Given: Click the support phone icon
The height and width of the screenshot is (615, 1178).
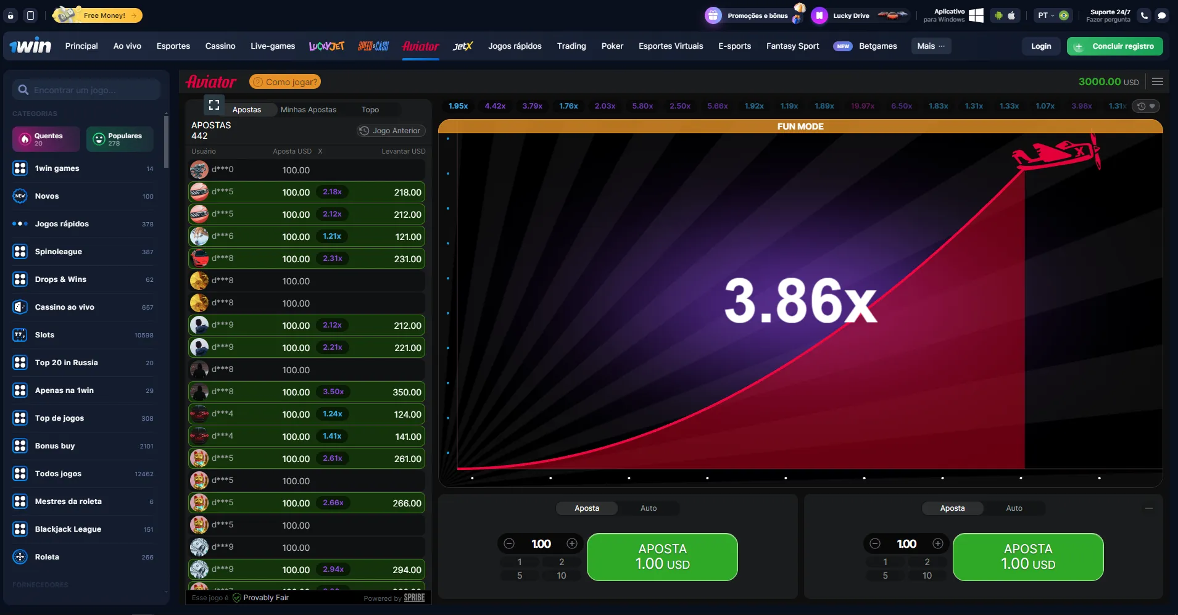Looking at the screenshot, I should tap(1144, 15).
